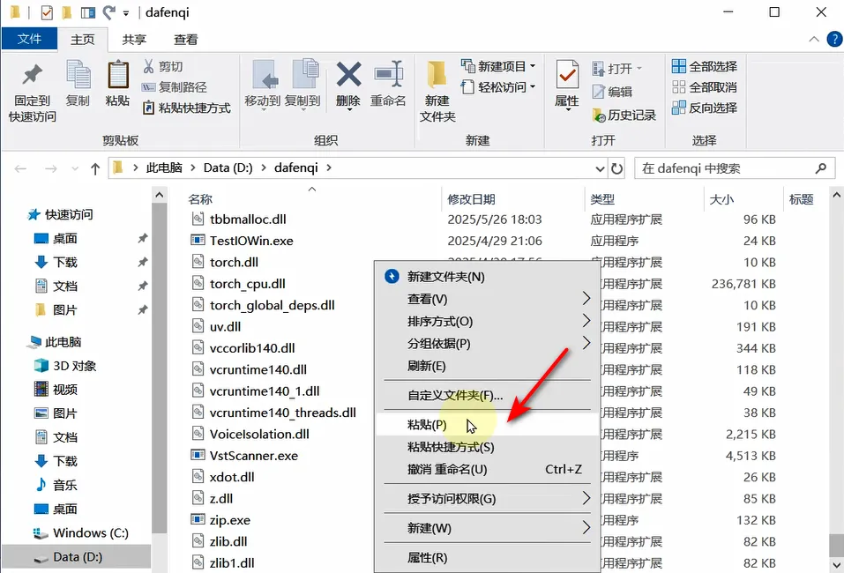Click the Delete X icon

(348, 74)
